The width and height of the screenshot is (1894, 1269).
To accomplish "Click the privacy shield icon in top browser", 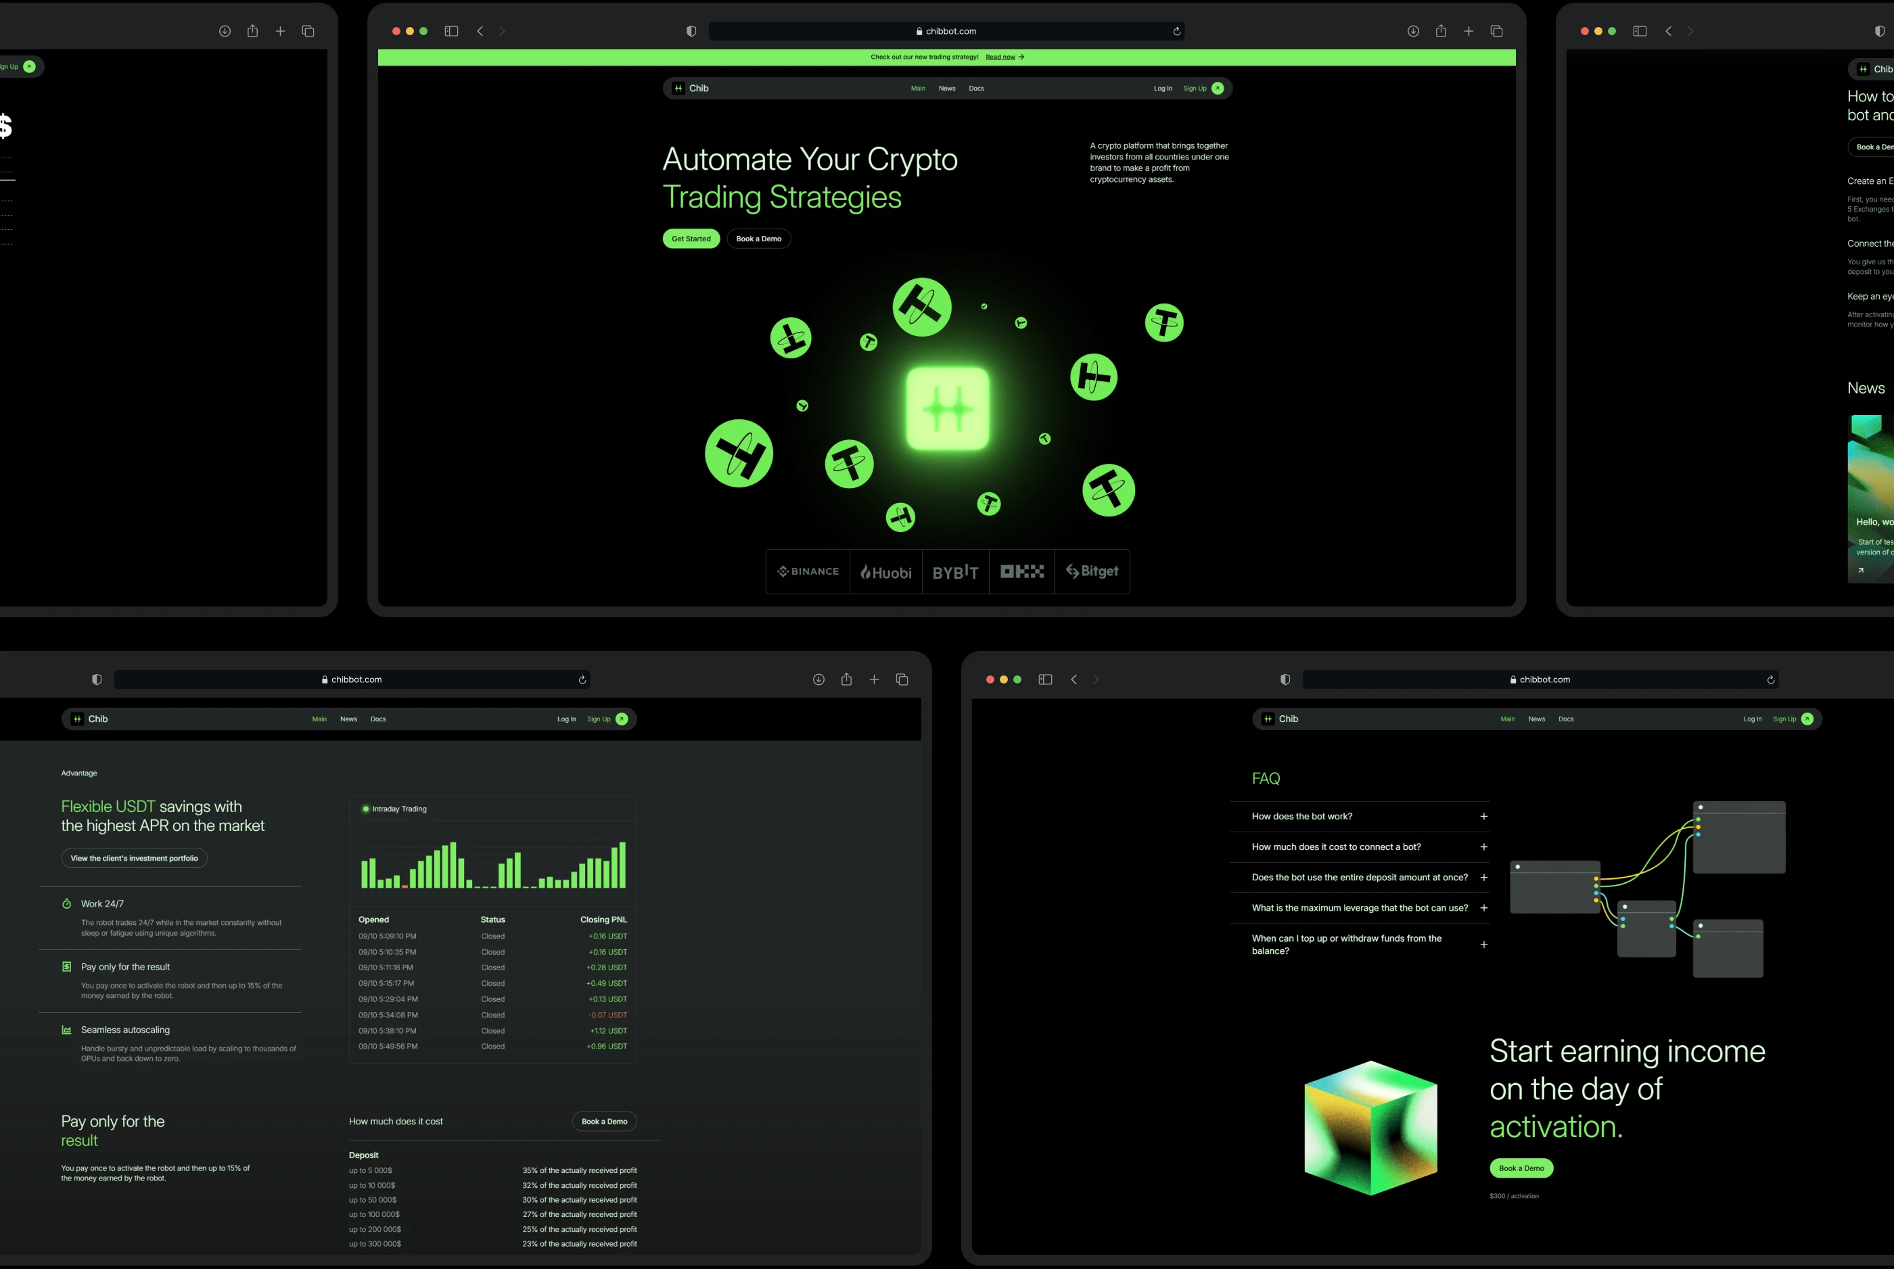I will tap(691, 32).
